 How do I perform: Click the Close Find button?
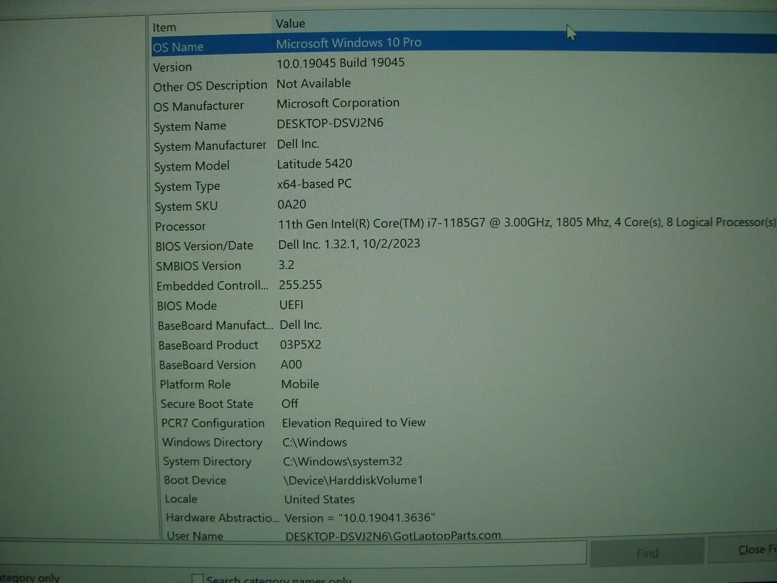click(743, 549)
